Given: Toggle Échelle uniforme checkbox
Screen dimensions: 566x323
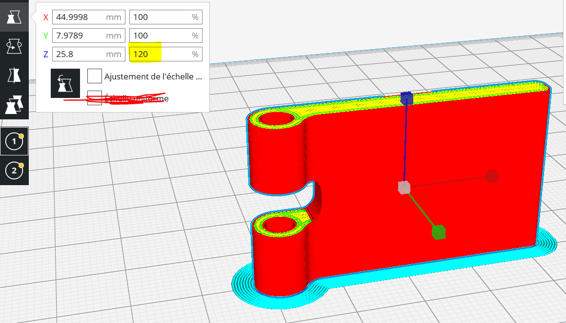Looking at the screenshot, I should 95,98.
